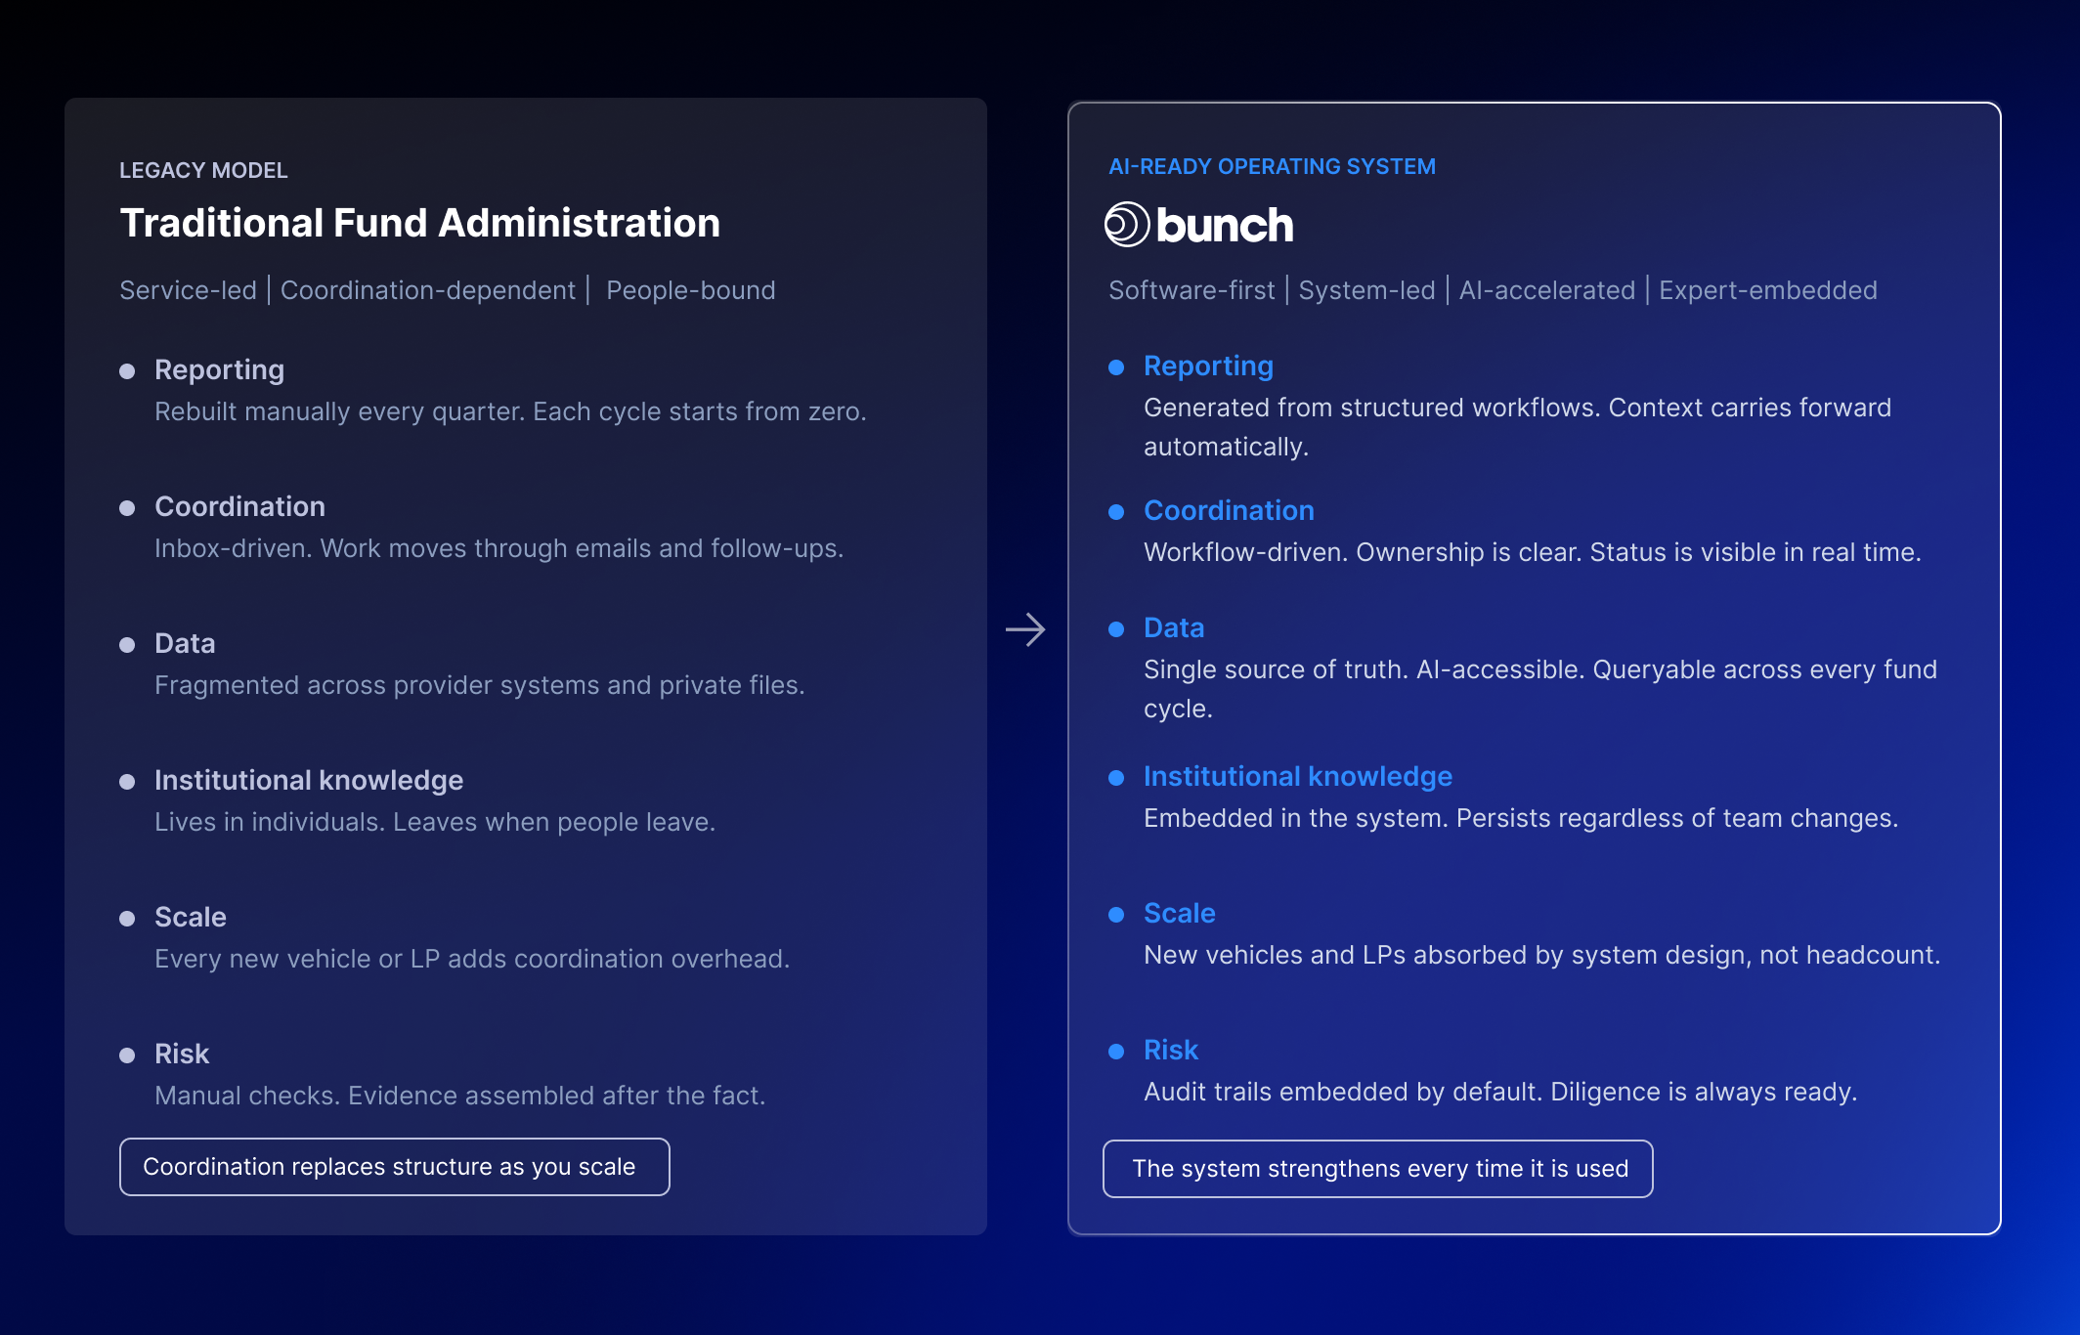
Task: Click the blue bullet next to Data
Action: pyautogui.click(x=1116, y=629)
